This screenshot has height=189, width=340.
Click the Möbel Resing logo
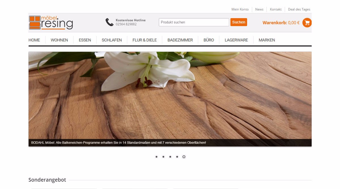(51, 22)
